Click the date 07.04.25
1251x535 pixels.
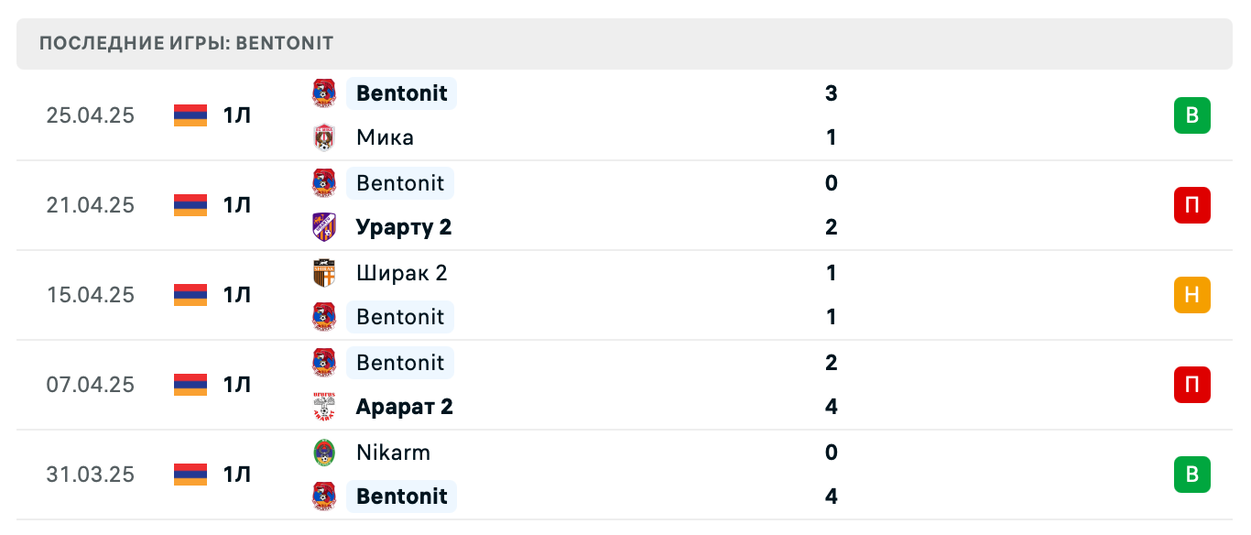(91, 385)
